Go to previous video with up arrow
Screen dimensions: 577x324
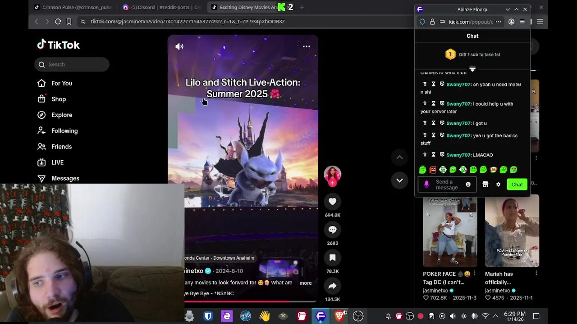[x=399, y=157]
